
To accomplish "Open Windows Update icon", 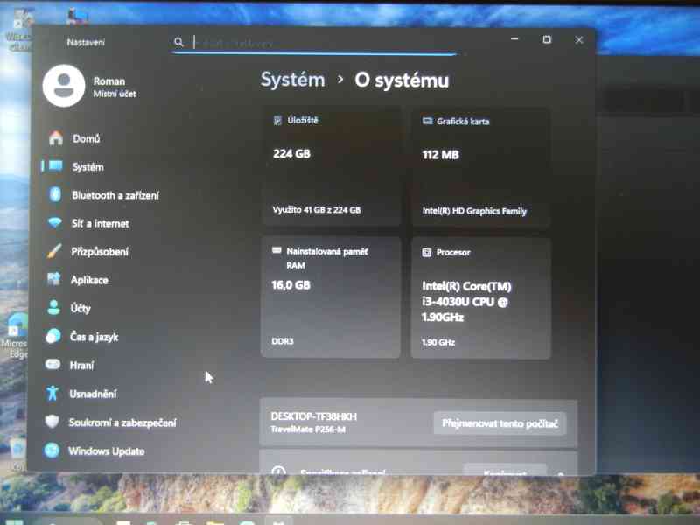I will pyautogui.click(x=52, y=451).
